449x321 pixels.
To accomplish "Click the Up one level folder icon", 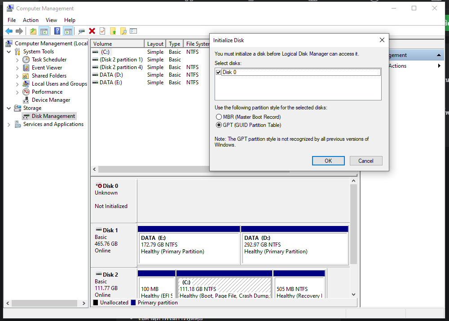I will [33, 31].
